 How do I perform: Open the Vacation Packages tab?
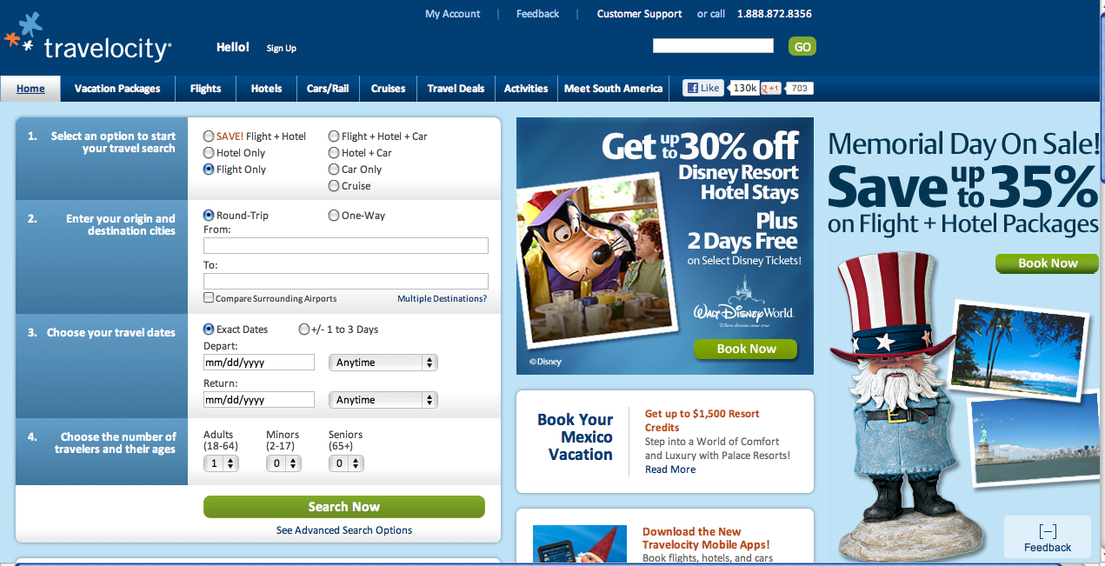(x=117, y=89)
